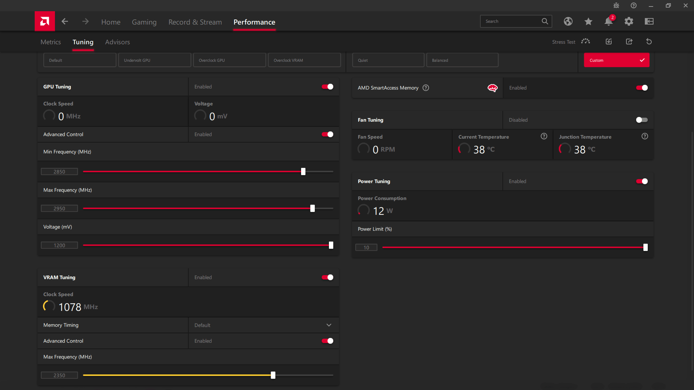694x390 pixels.
Task: Select the Tuning subtab
Action: click(83, 42)
